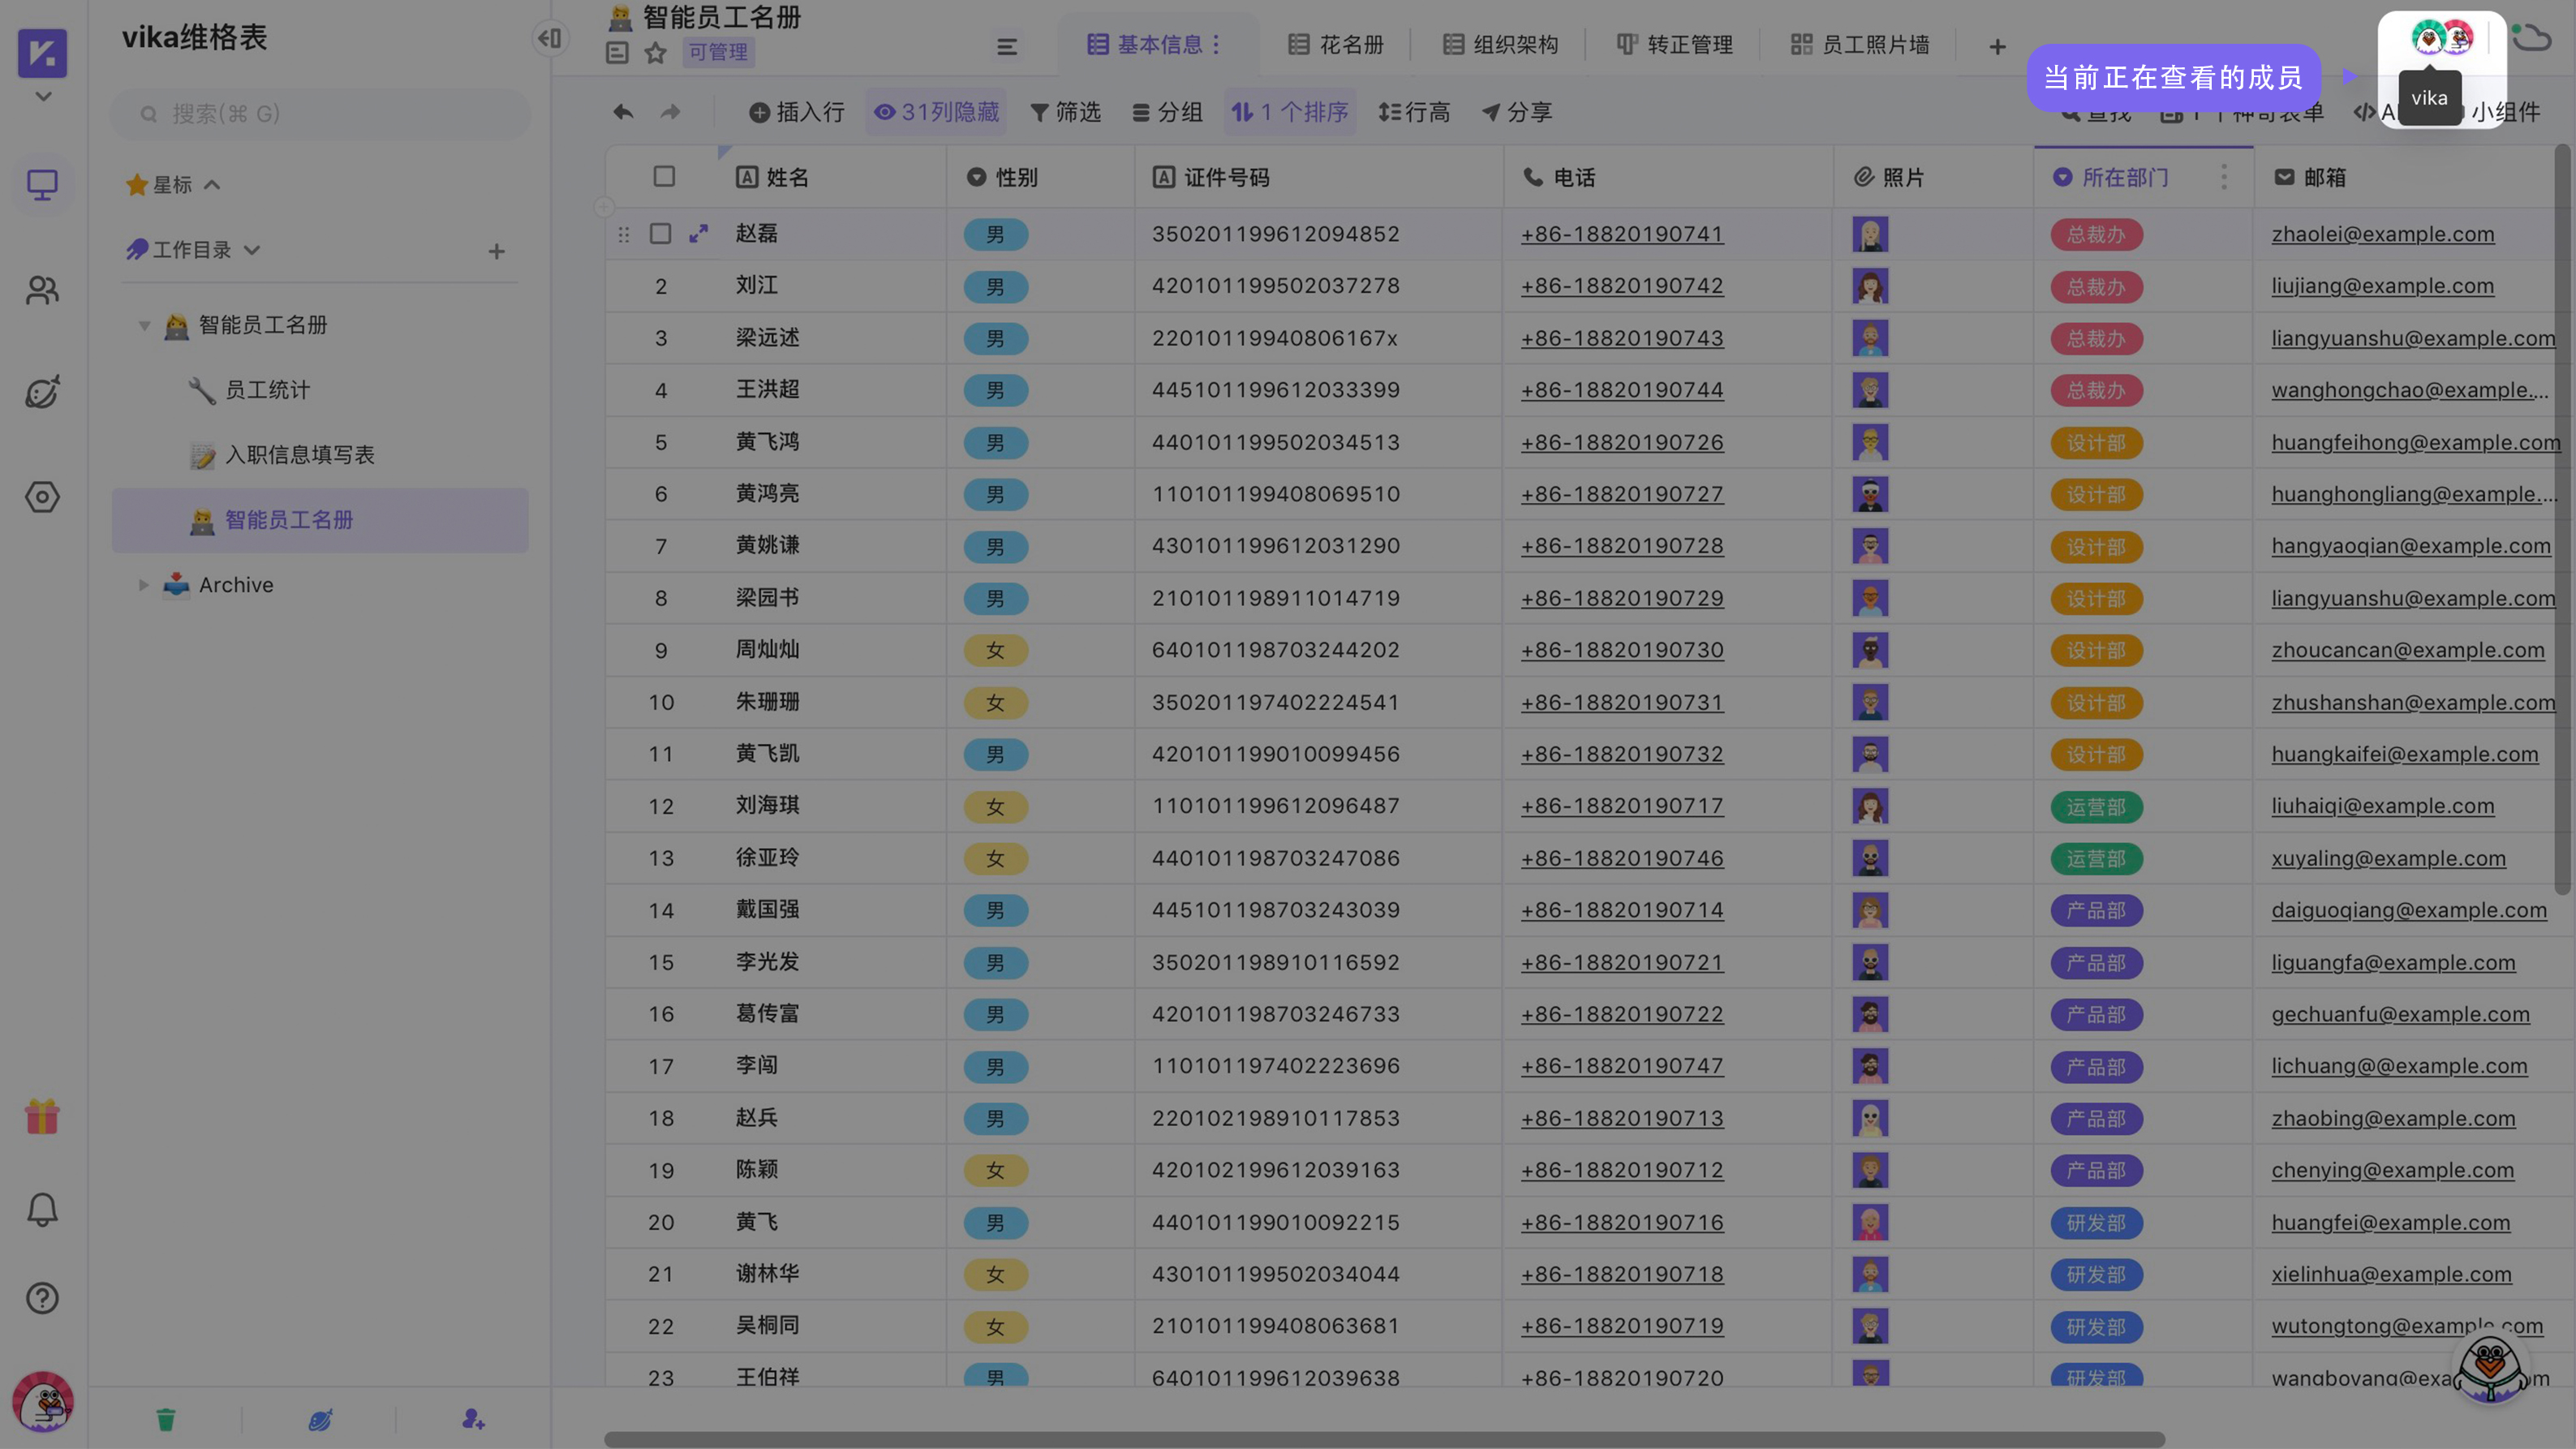
Task: Click the settings gear icon in sidebar
Action: (42, 497)
